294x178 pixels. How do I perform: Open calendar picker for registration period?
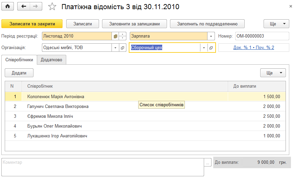click(x=116, y=36)
